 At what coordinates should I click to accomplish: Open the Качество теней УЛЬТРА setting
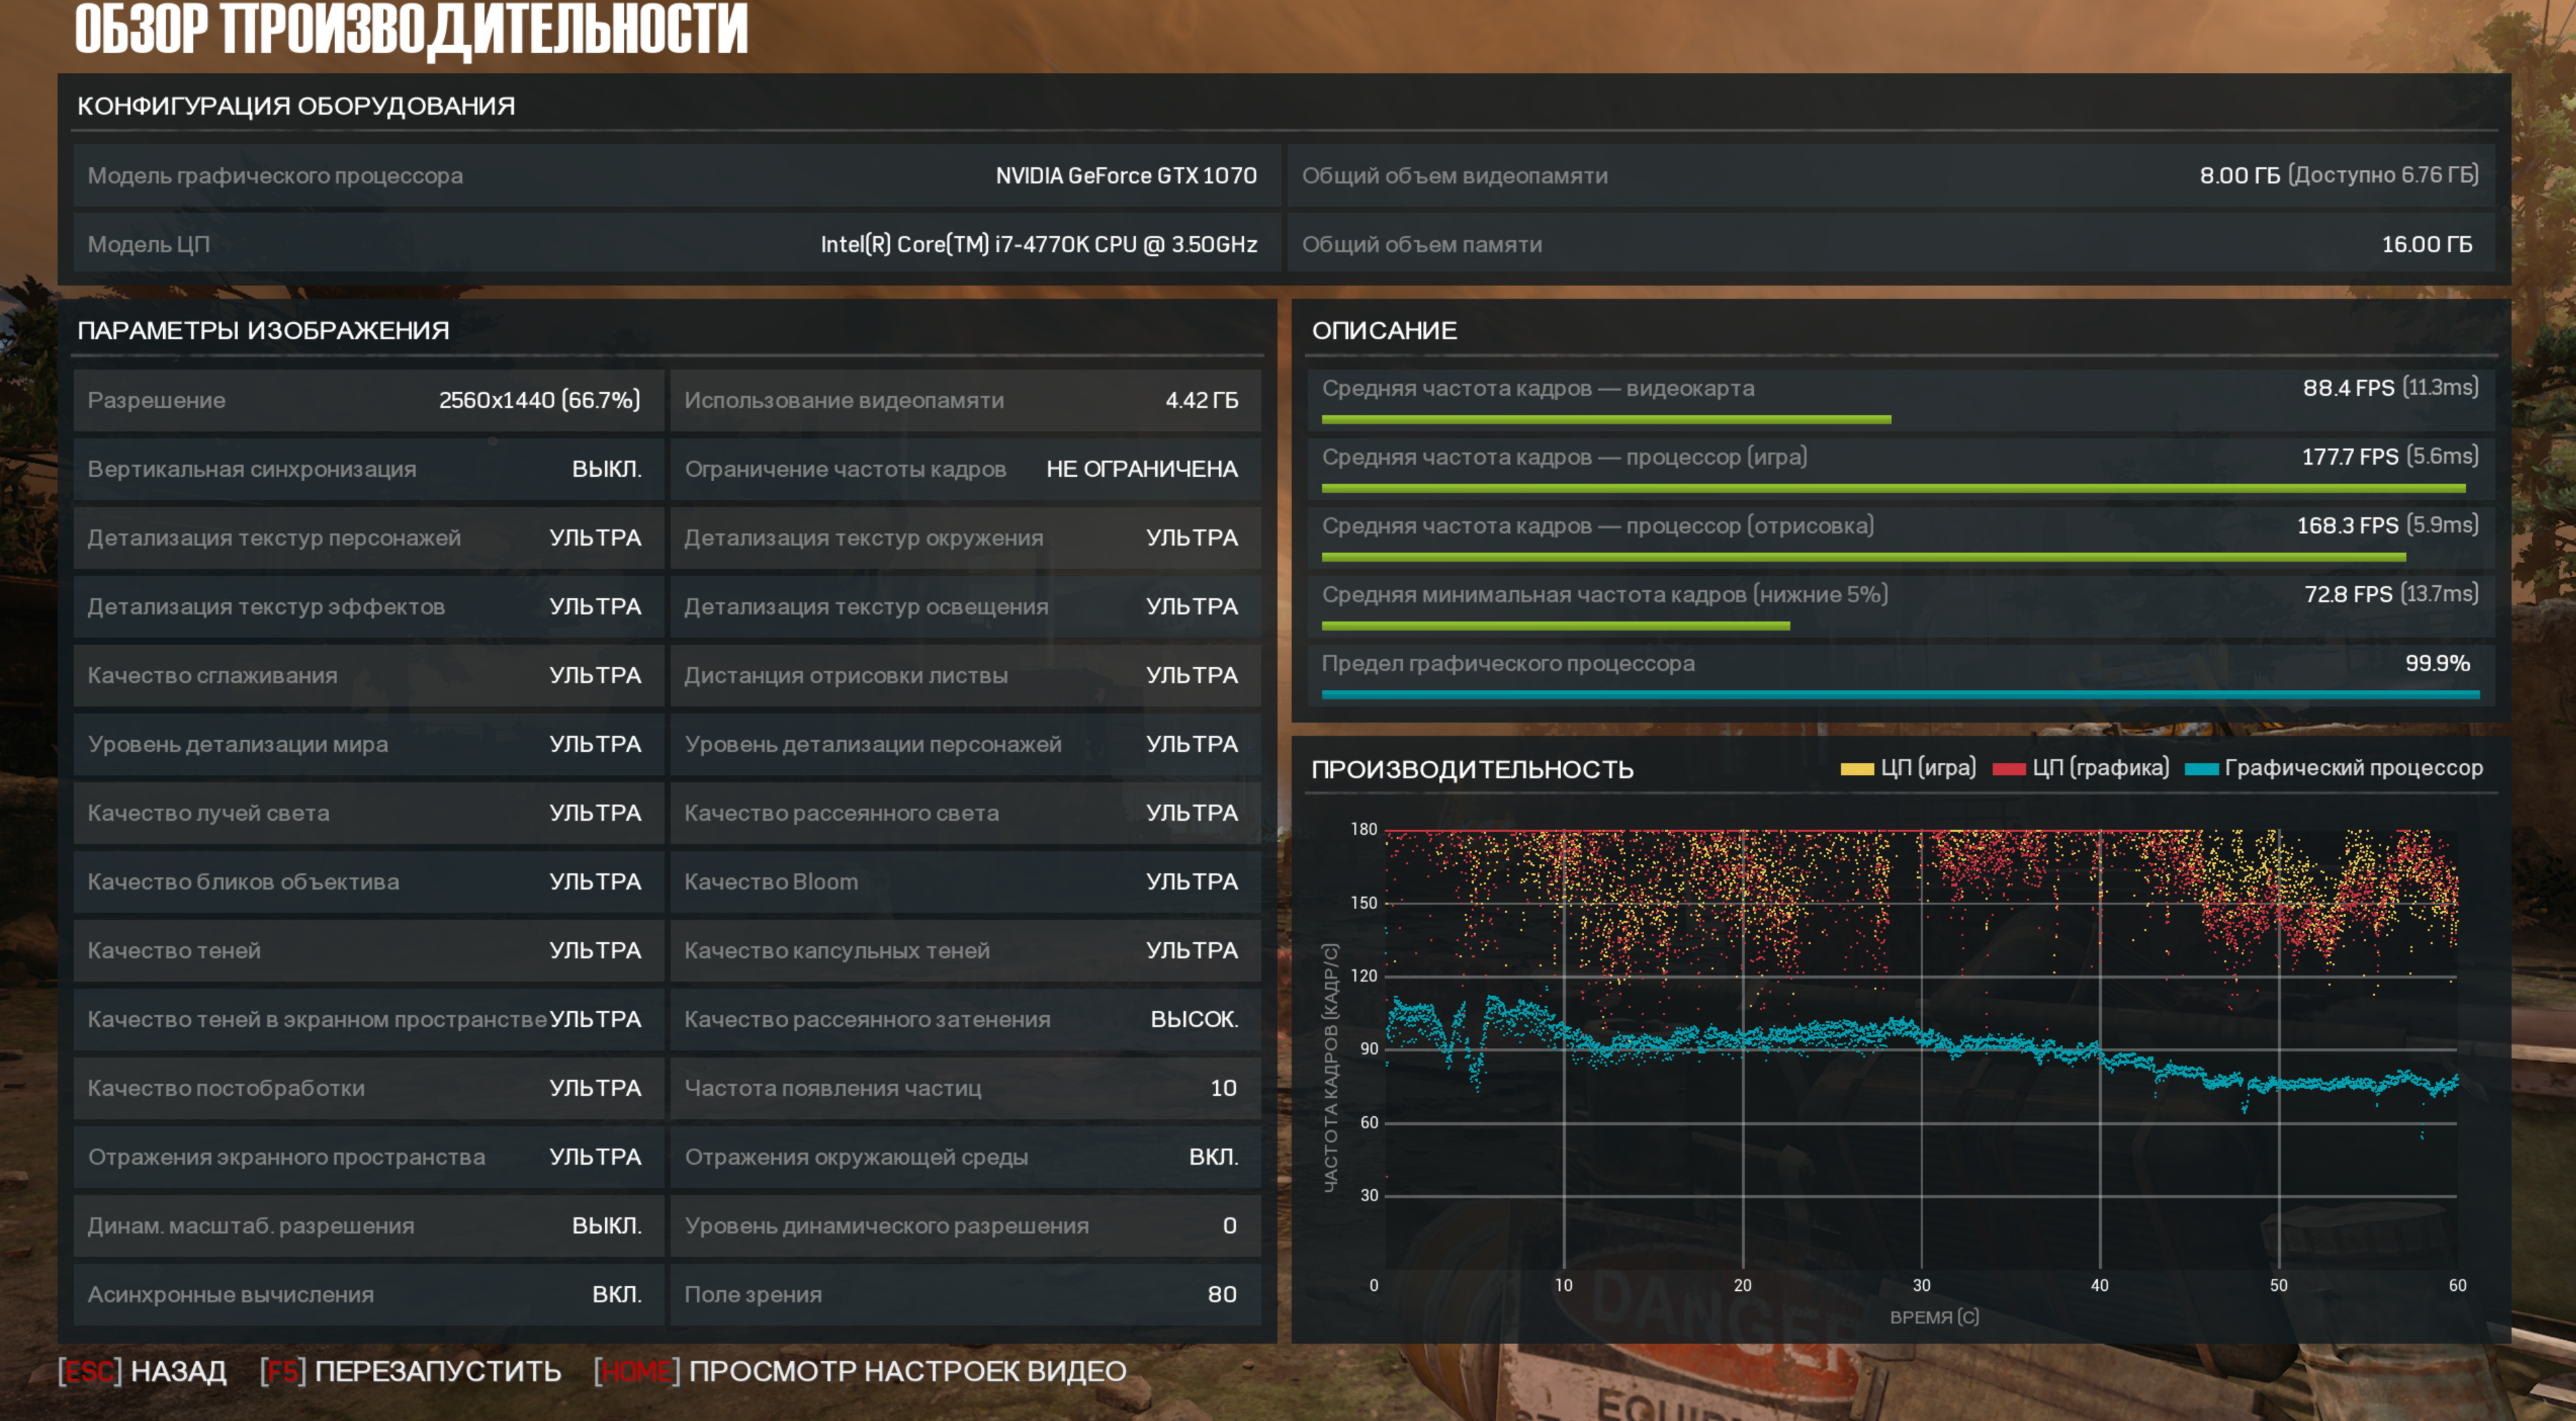367,950
